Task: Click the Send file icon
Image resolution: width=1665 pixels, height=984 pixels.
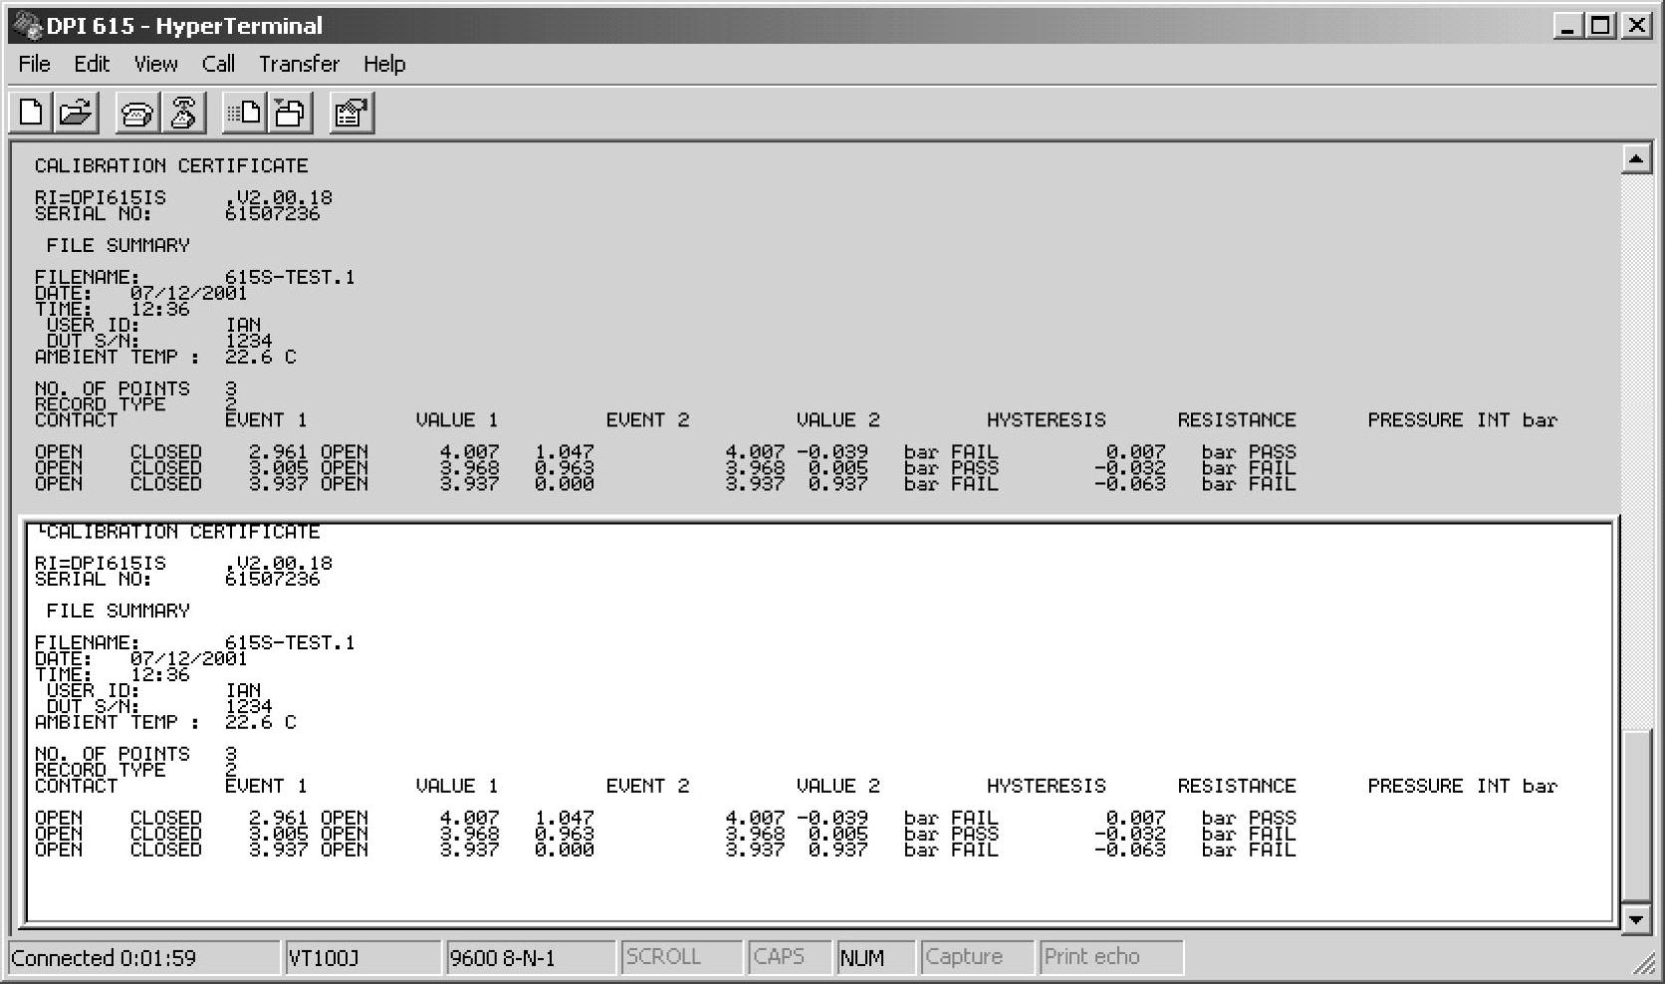Action: pos(243,113)
